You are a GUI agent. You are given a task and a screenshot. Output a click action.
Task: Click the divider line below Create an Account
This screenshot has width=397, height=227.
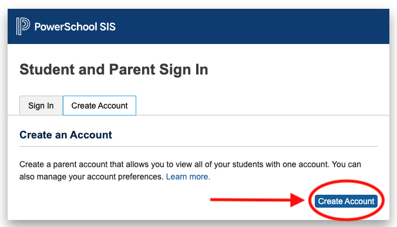198,146
